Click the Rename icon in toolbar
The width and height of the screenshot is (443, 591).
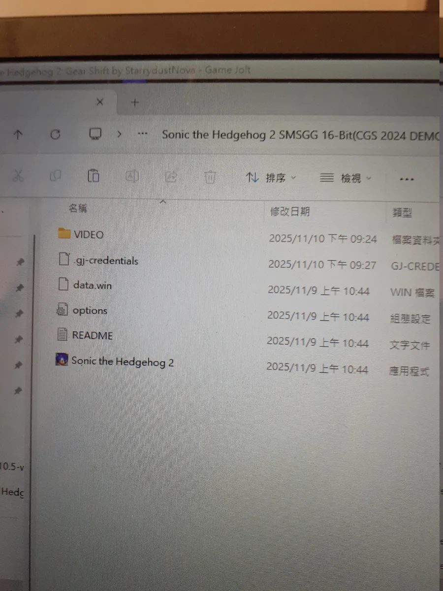point(132,176)
